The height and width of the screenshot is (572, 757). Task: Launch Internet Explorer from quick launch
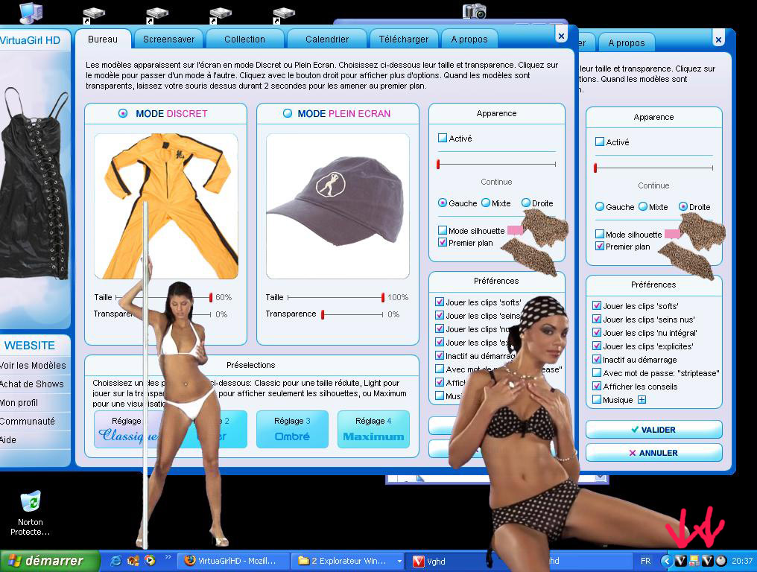coord(116,560)
